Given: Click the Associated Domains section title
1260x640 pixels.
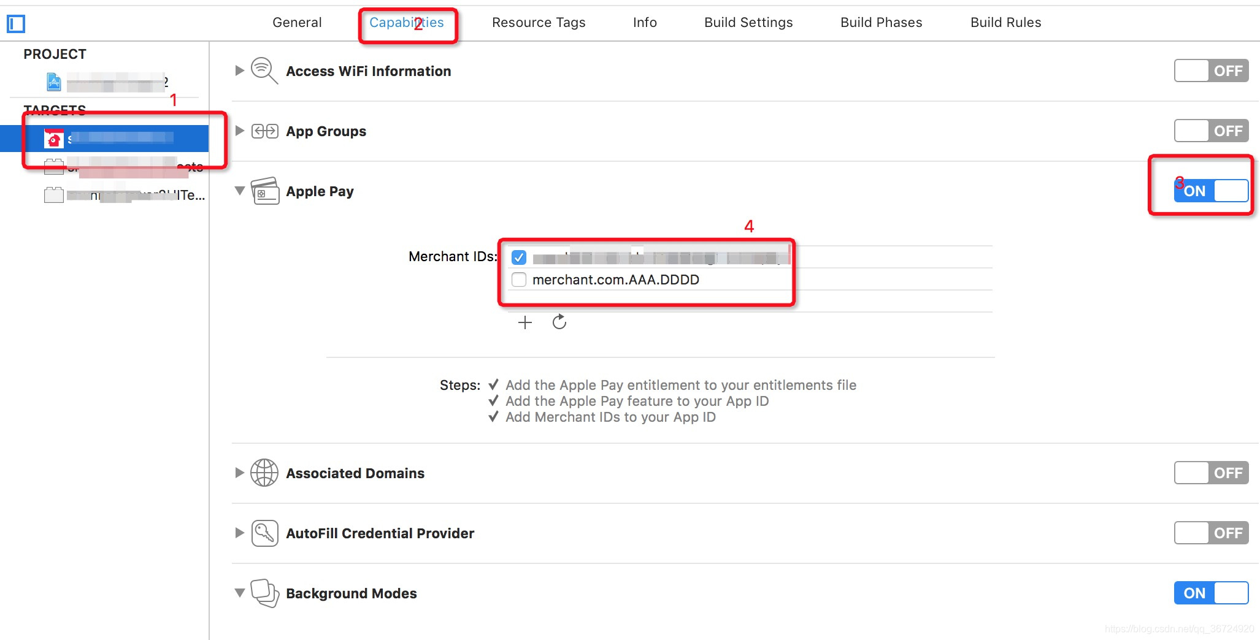Looking at the screenshot, I should point(355,473).
